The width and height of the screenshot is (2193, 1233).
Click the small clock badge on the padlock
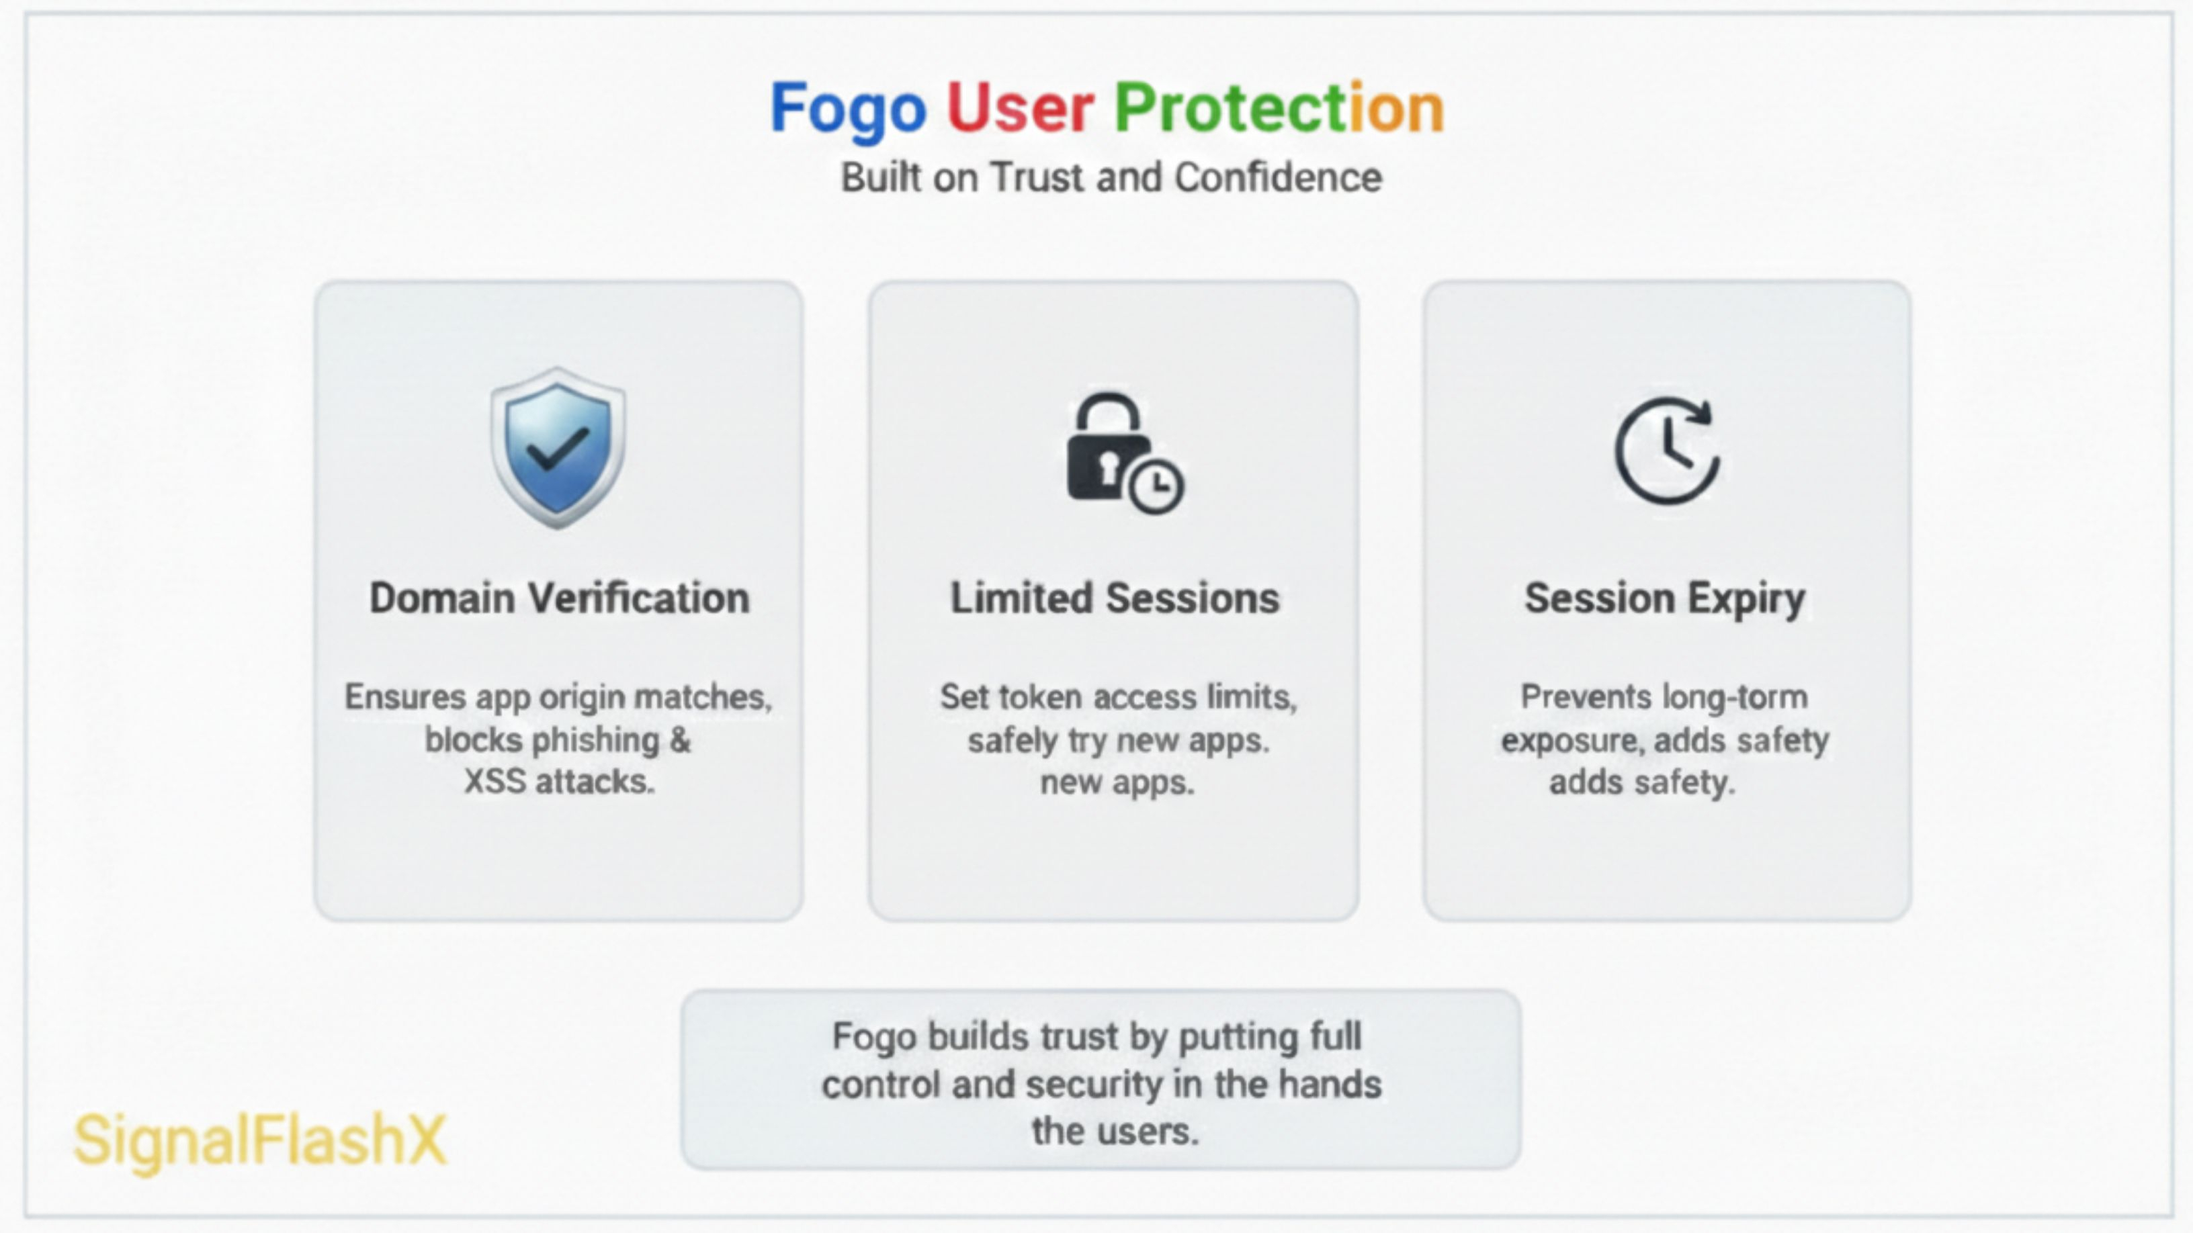pyautogui.click(x=1156, y=487)
